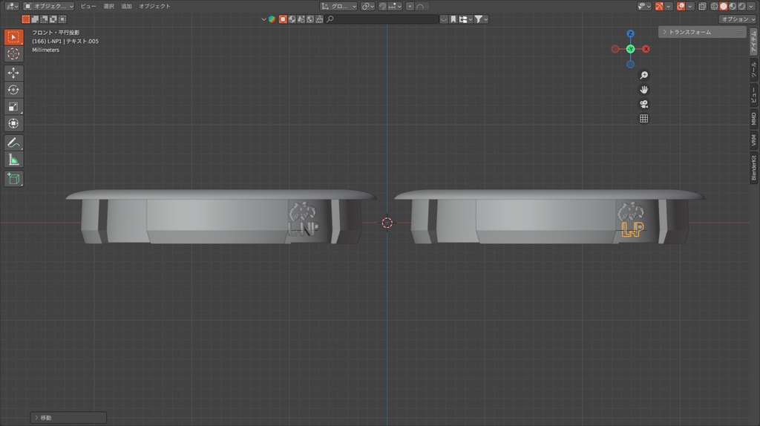This screenshot has height=426, width=760.
Task: Select the Measure tool
Action: point(13,160)
